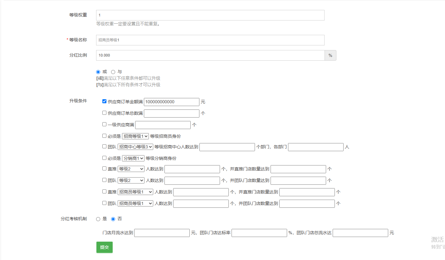This screenshot has width=445, height=260.
Task: Uncheck the 供应商订单金额满 checkbox
Action: [105, 101]
